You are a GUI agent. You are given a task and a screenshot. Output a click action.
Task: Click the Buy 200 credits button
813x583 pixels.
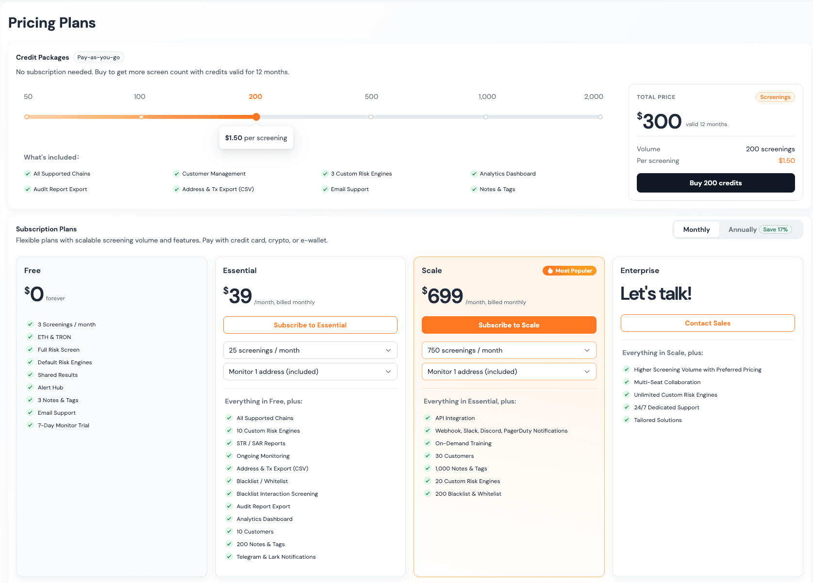click(715, 183)
